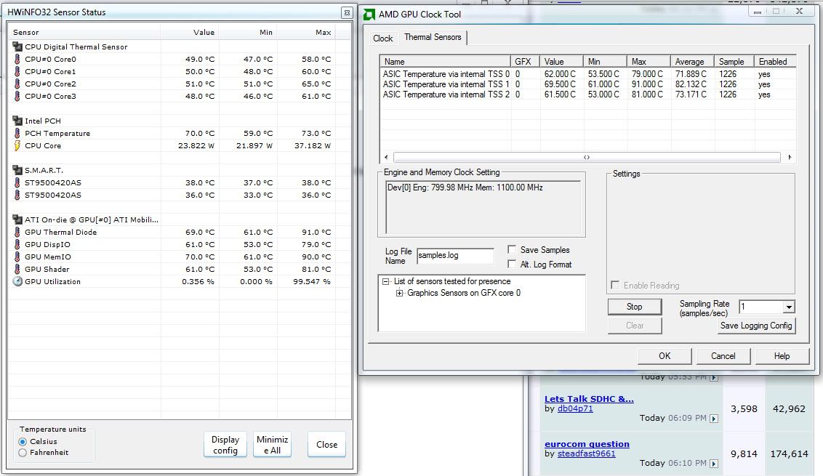Open the Sampling Rate dropdown
823x476 pixels.
[789, 307]
